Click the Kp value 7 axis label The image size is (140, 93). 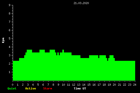[10, 22]
